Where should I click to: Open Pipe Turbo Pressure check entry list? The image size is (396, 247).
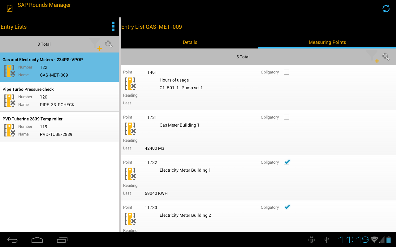(x=59, y=97)
